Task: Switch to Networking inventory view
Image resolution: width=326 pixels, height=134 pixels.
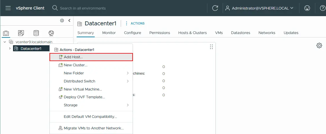Action: point(51,33)
